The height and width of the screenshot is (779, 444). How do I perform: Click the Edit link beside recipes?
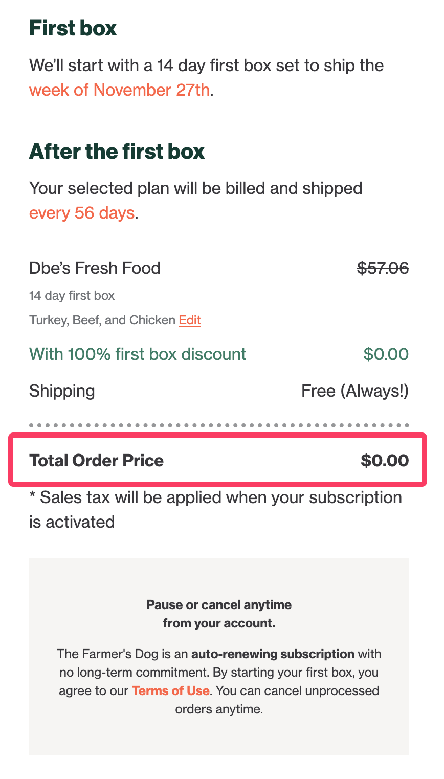[189, 320]
